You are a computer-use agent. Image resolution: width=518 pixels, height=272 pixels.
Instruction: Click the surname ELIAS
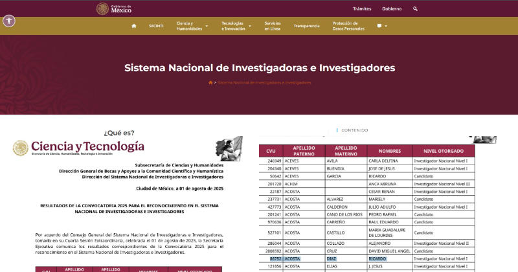(x=332, y=266)
